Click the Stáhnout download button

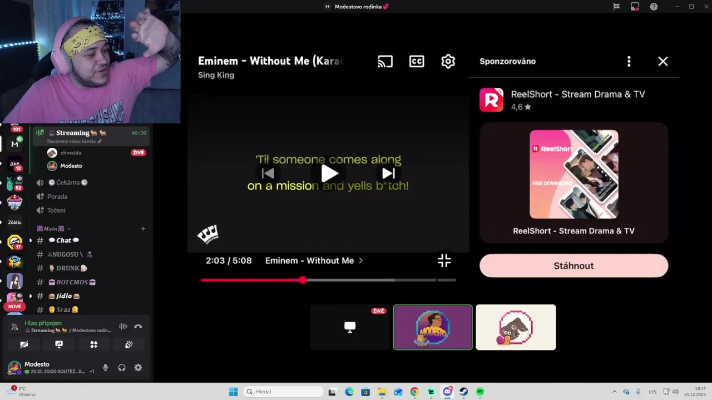click(573, 266)
